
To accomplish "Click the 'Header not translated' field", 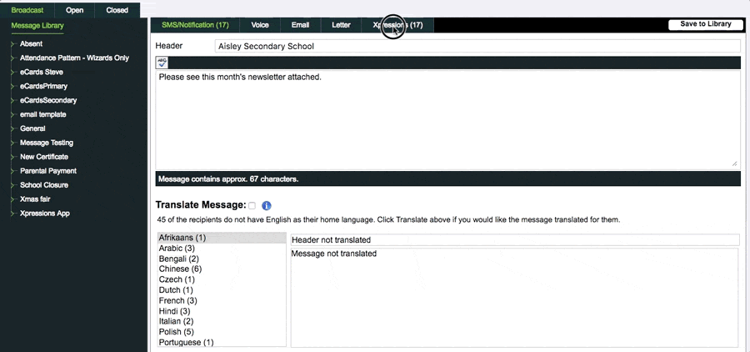I will 515,240.
